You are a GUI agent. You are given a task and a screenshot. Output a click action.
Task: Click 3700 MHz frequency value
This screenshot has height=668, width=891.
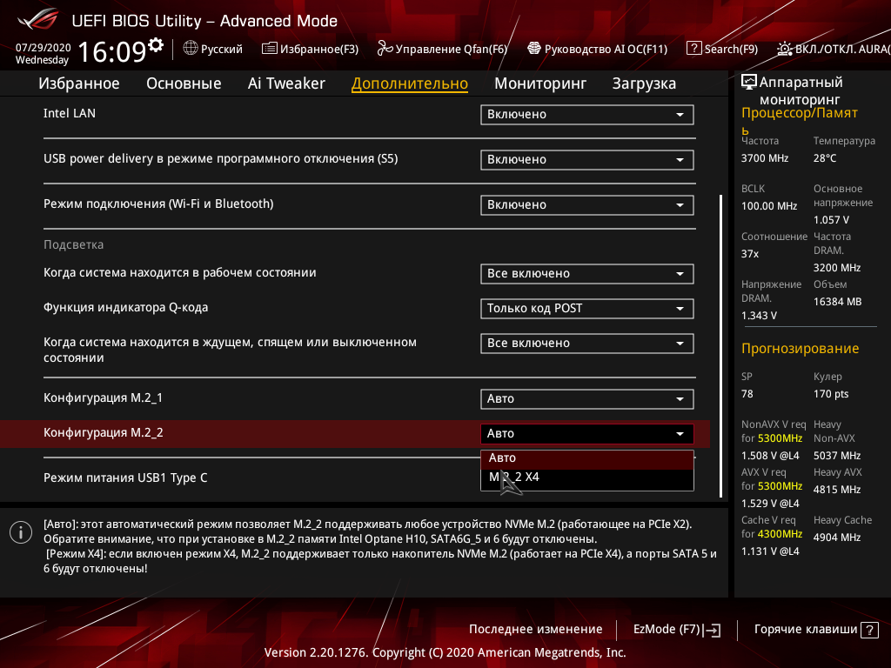765,158
